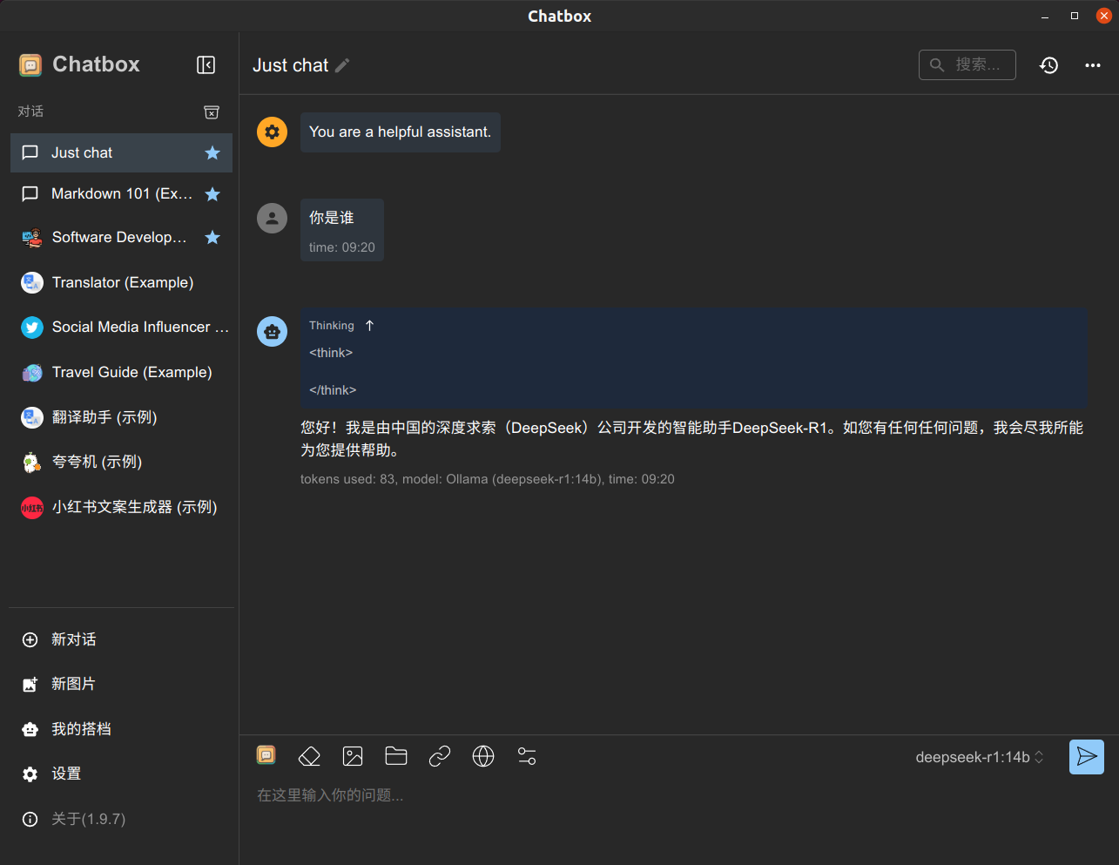Open 我的搭档 copilots page

[x=121, y=729]
